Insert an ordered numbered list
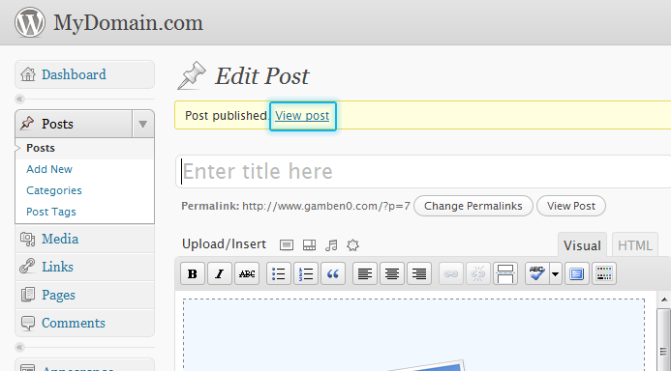This screenshot has height=371, width=671. coord(306,273)
